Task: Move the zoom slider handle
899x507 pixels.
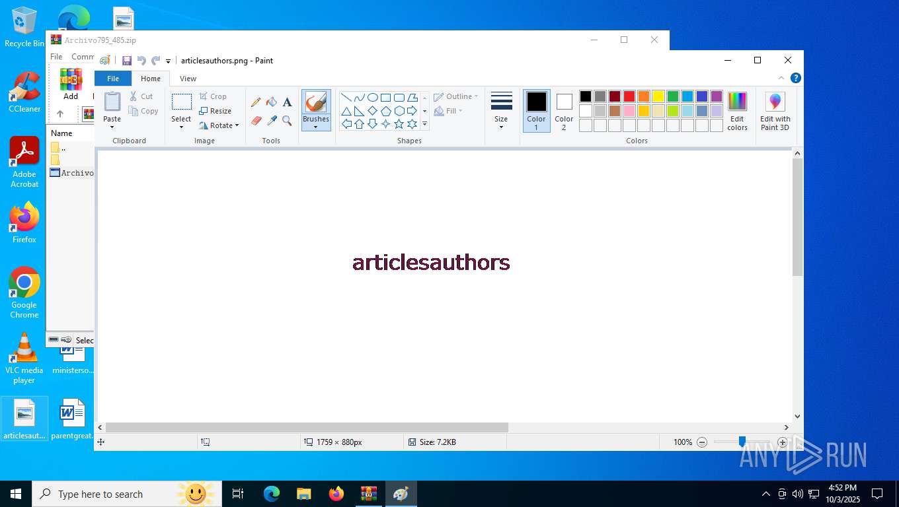Action: [x=742, y=442]
